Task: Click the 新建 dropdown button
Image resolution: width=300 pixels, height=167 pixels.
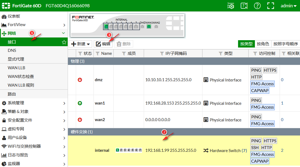Action: (x=80, y=44)
